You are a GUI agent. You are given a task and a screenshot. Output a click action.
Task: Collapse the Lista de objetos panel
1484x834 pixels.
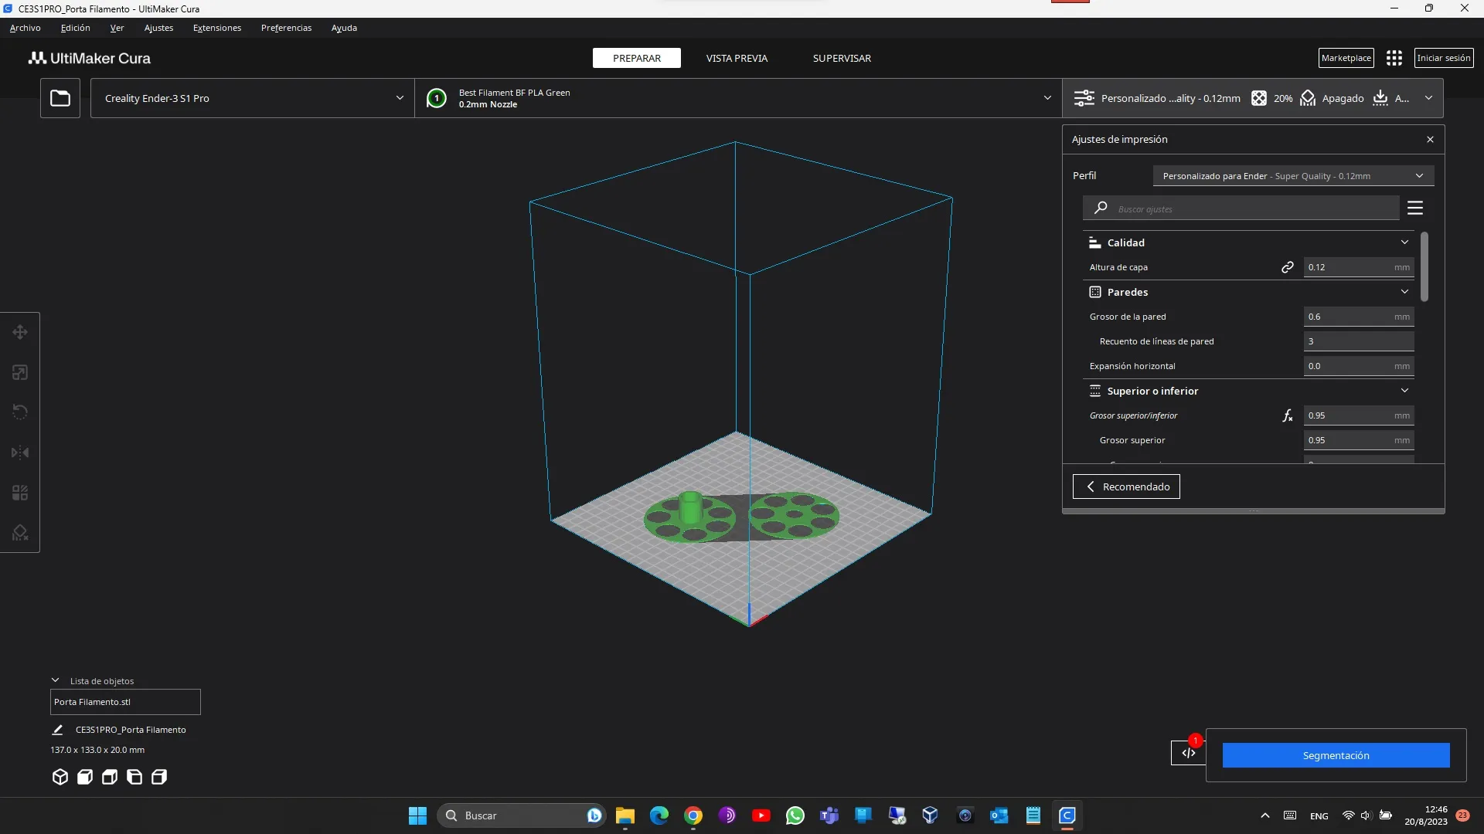55,680
